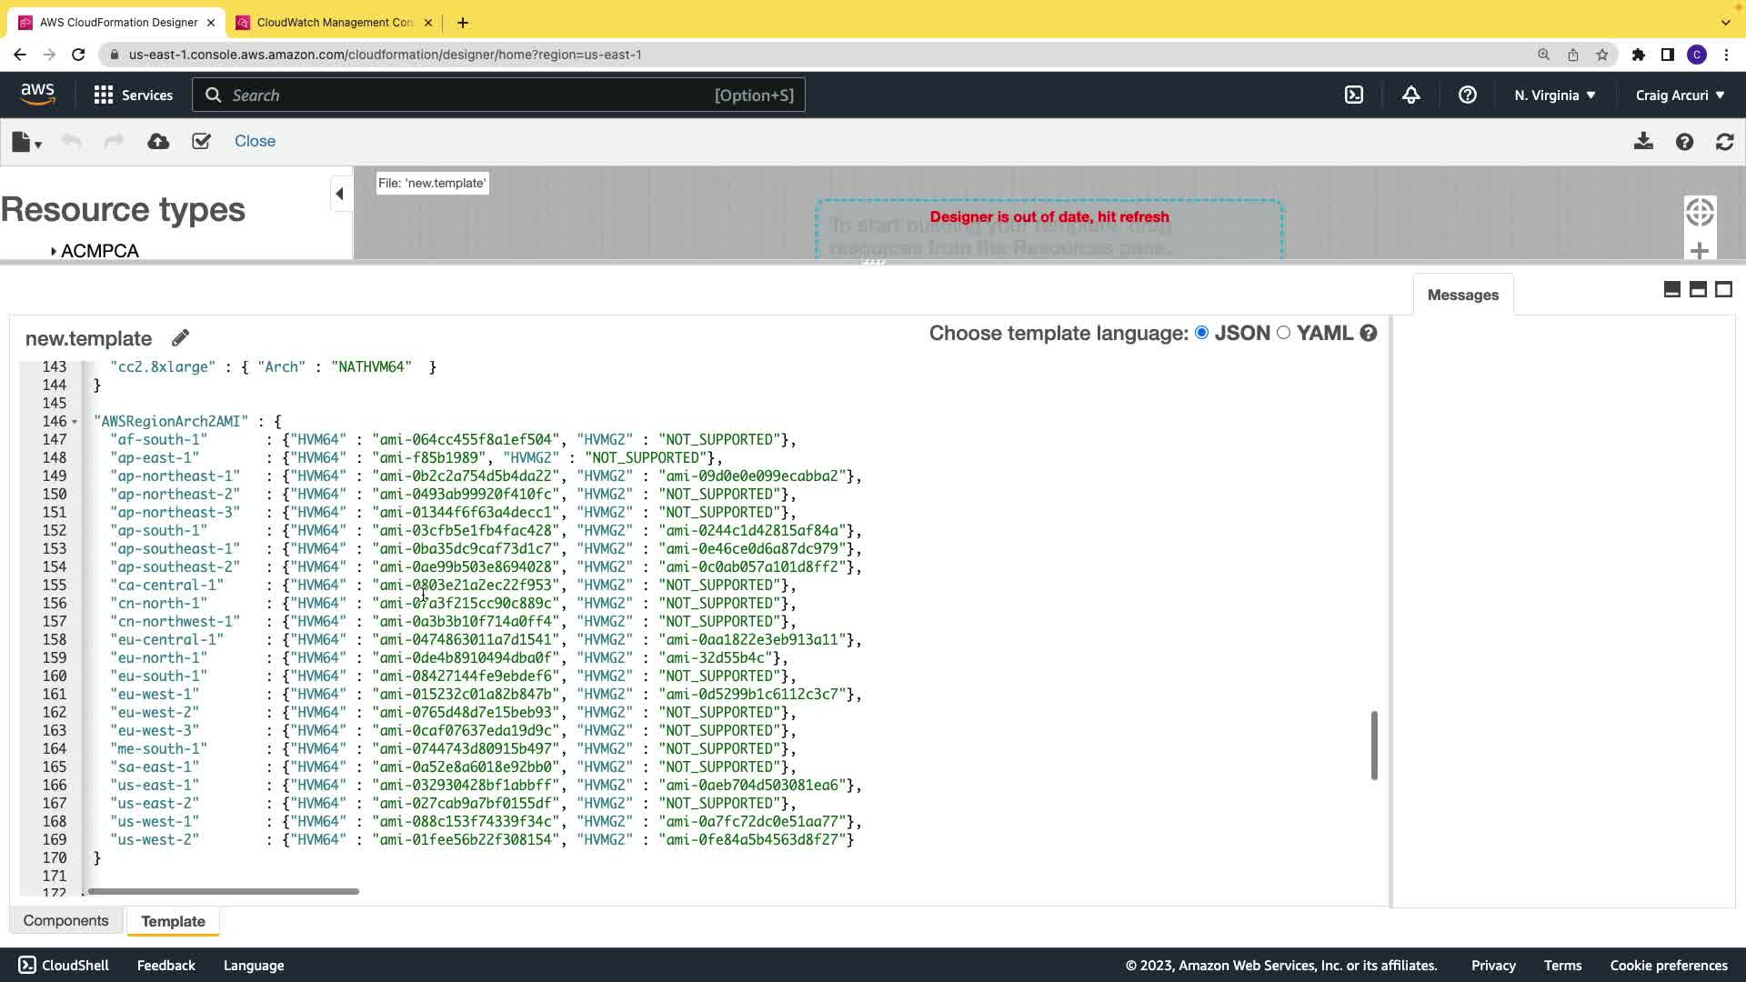Click template language help question icon
This screenshot has height=982, width=1746.
1369,334
